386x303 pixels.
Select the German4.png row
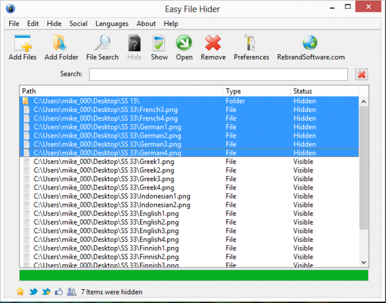point(189,153)
